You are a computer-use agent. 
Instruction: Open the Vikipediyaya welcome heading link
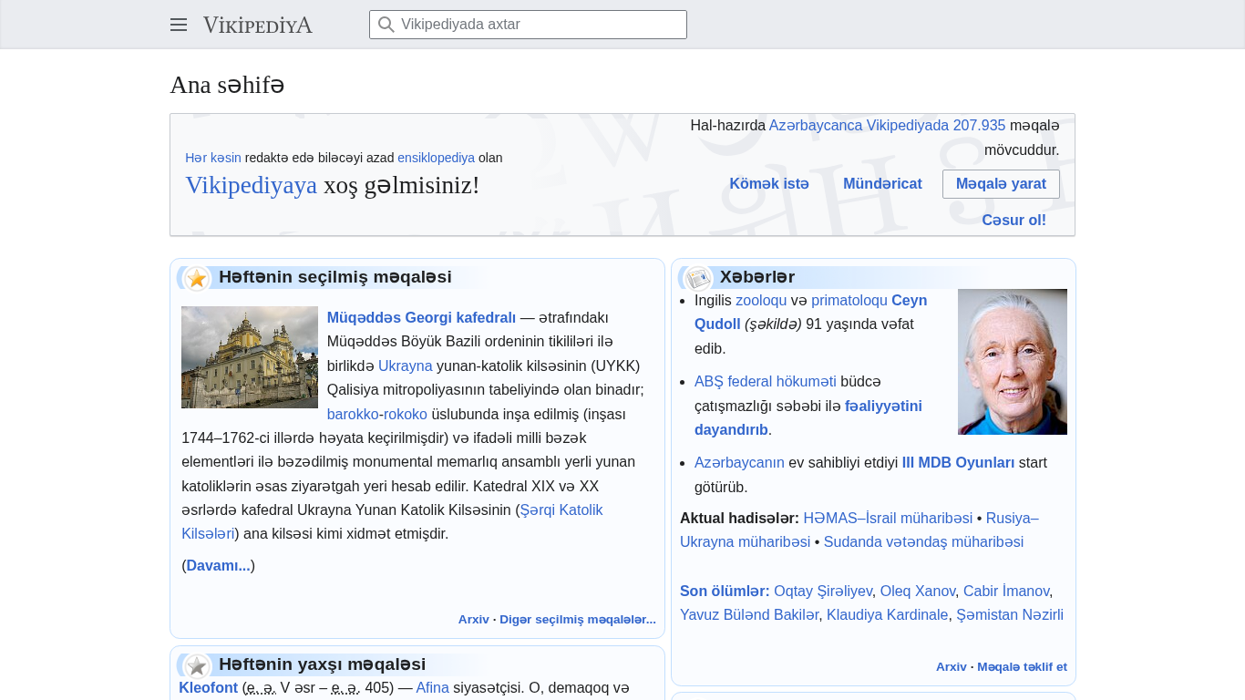(x=251, y=185)
